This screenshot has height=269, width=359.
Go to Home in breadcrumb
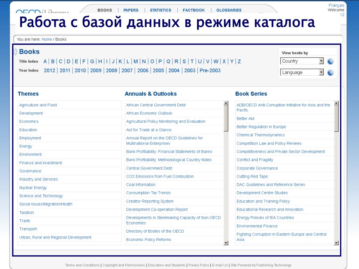point(47,39)
